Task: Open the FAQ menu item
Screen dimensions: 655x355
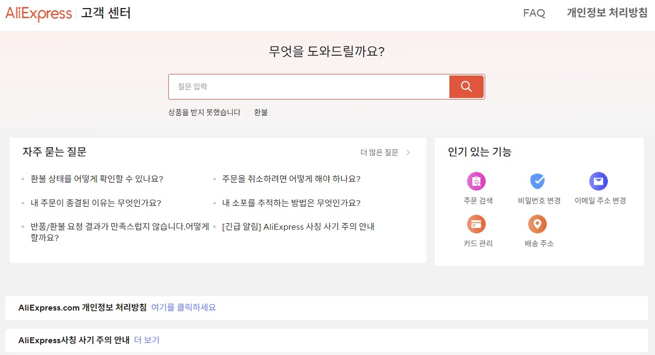Action: click(x=534, y=13)
